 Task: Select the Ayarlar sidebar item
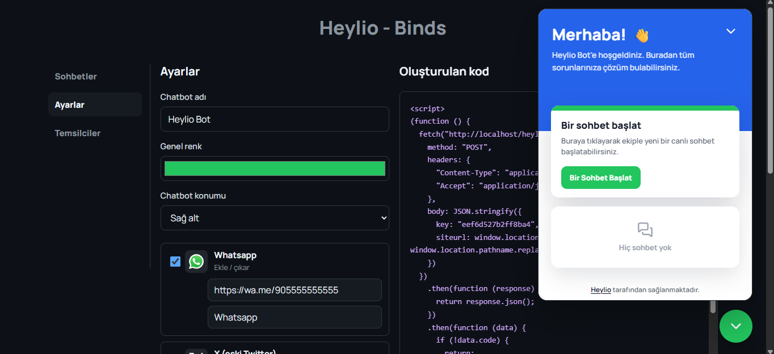(x=95, y=104)
